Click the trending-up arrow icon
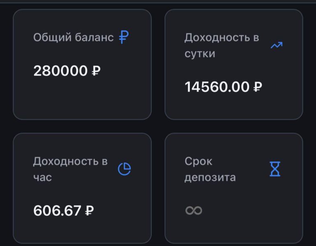316x246 pixels. [x=276, y=45]
